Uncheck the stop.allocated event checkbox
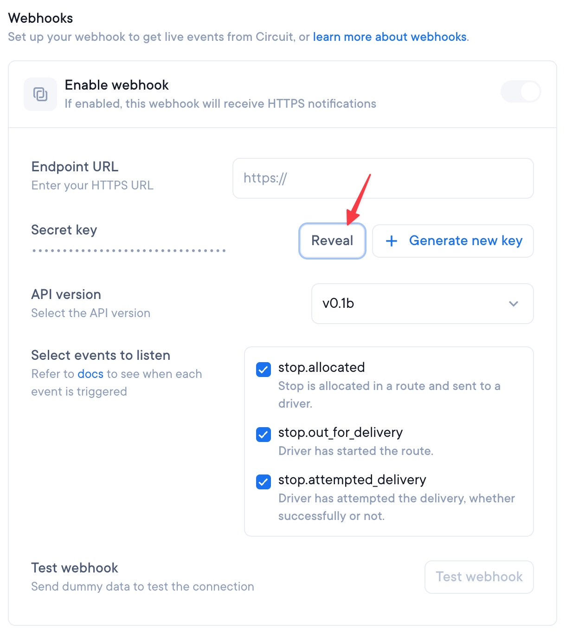The height and width of the screenshot is (637, 566). [x=264, y=370]
